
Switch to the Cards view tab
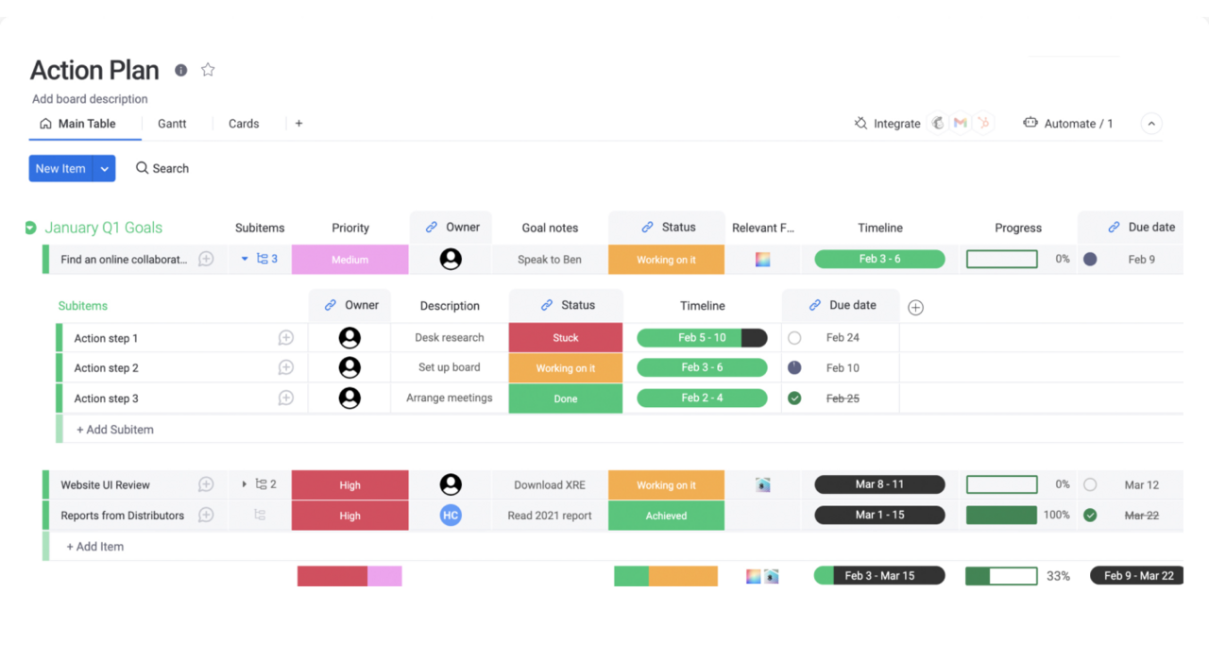pos(244,124)
